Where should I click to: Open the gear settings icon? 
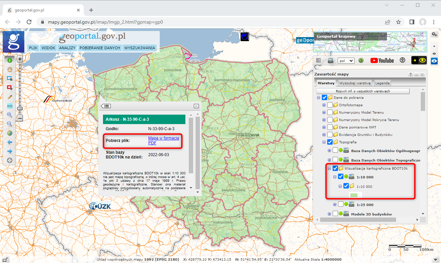(x=434, y=34)
